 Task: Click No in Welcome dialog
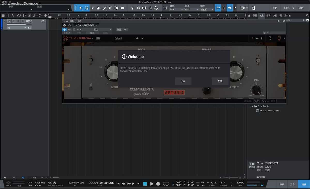point(183,81)
